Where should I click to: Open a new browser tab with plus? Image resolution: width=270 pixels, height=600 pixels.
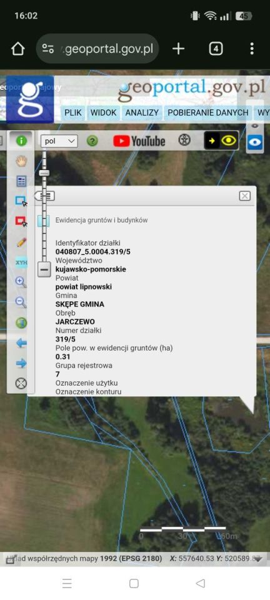(x=178, y=49)
